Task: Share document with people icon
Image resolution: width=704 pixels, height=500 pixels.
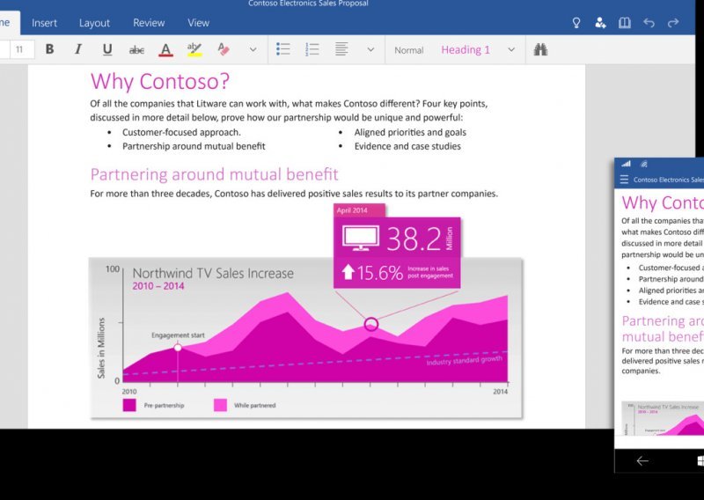Action: pyautogui.click(x=600, y=23)
